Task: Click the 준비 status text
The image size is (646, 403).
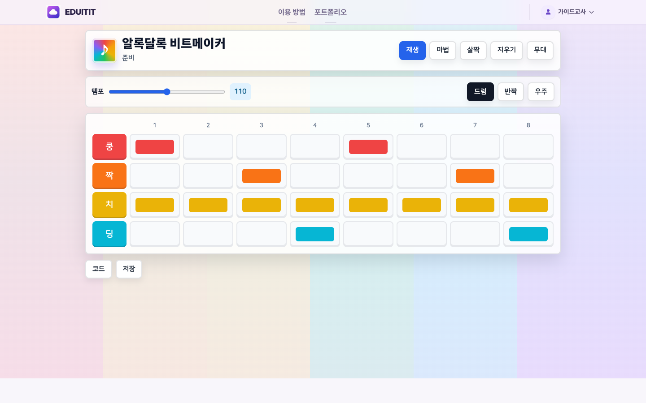Action: click(128, 58)
